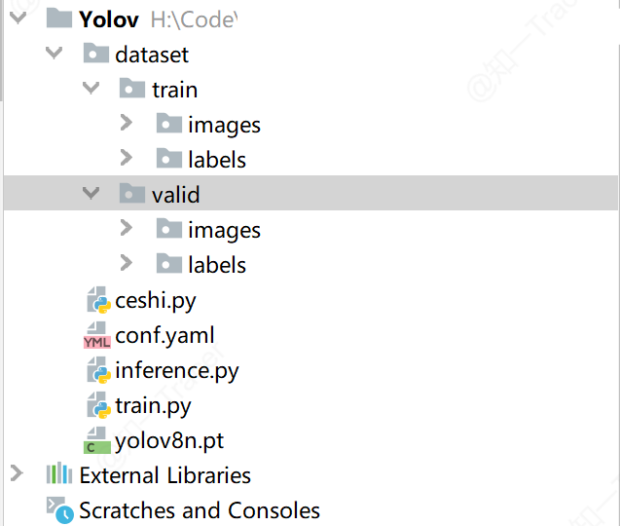
Task: Click the External Libraries bar-chart icon
Action: [59, 473]
